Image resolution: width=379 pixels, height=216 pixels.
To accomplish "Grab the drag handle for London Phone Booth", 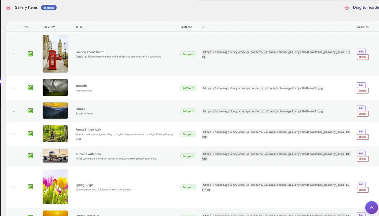I will point(13,54).
